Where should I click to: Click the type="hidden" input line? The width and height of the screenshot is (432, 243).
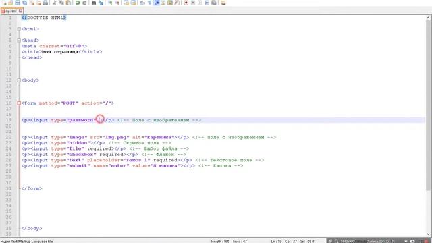[x=63, y=143]
